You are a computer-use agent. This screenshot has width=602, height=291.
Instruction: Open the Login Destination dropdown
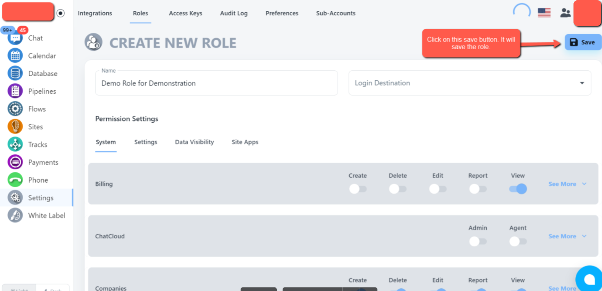click(469, 83)
